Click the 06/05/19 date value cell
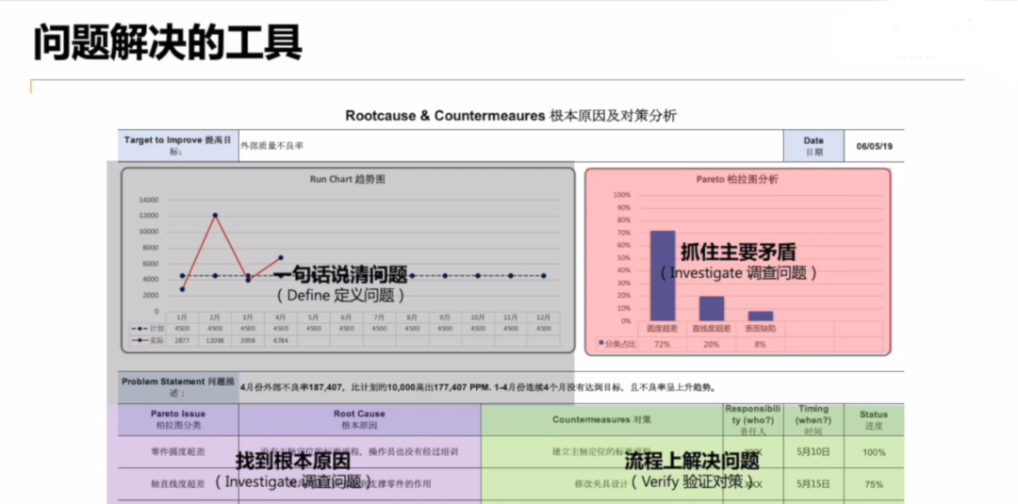This screenshot has height=504, width=1018. coord(874,146)
